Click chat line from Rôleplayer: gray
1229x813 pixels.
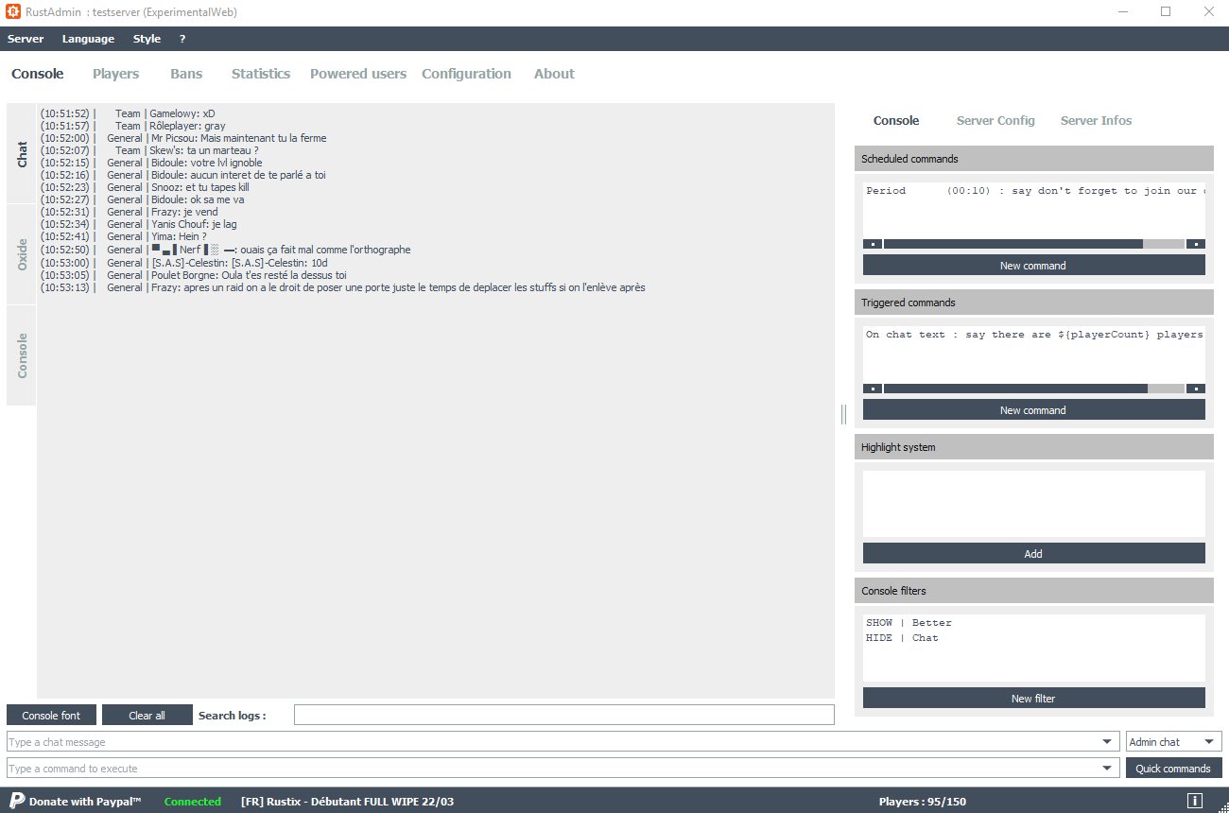(132, 126)
